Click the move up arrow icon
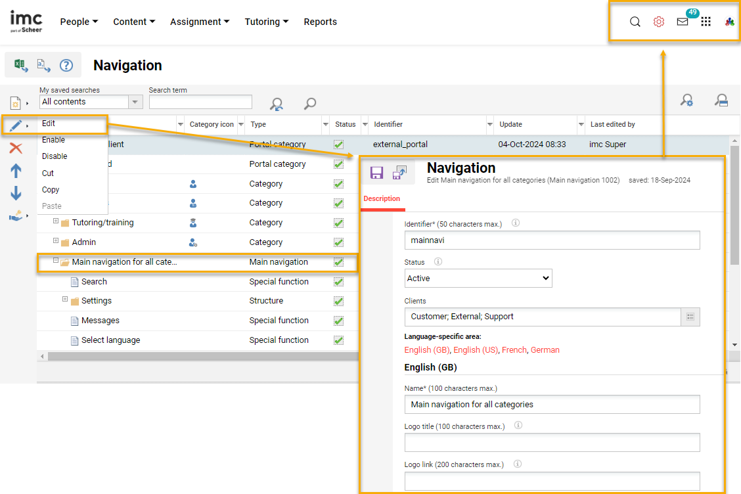The image size is (741, 494). [16, 171]
